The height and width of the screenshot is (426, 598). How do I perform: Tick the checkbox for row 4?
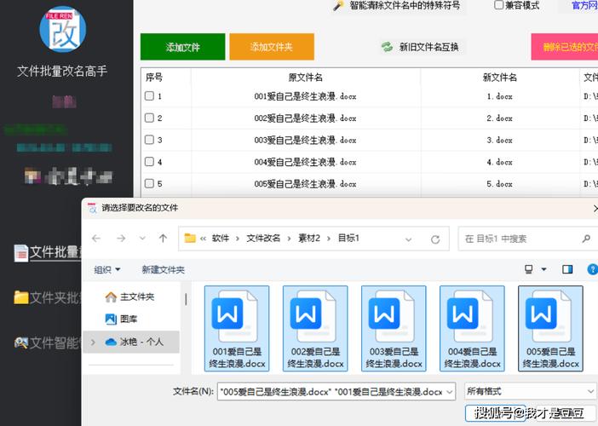149,162
